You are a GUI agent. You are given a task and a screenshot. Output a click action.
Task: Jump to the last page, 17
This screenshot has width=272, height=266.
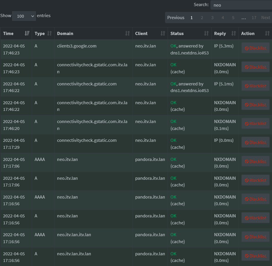pyautogui.click(x=254, y=17)
